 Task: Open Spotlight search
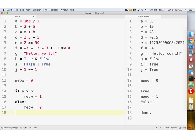[186, 10]
